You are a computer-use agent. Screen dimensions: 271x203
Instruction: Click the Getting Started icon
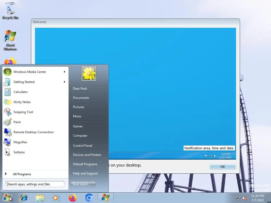[x=7, y=82]
